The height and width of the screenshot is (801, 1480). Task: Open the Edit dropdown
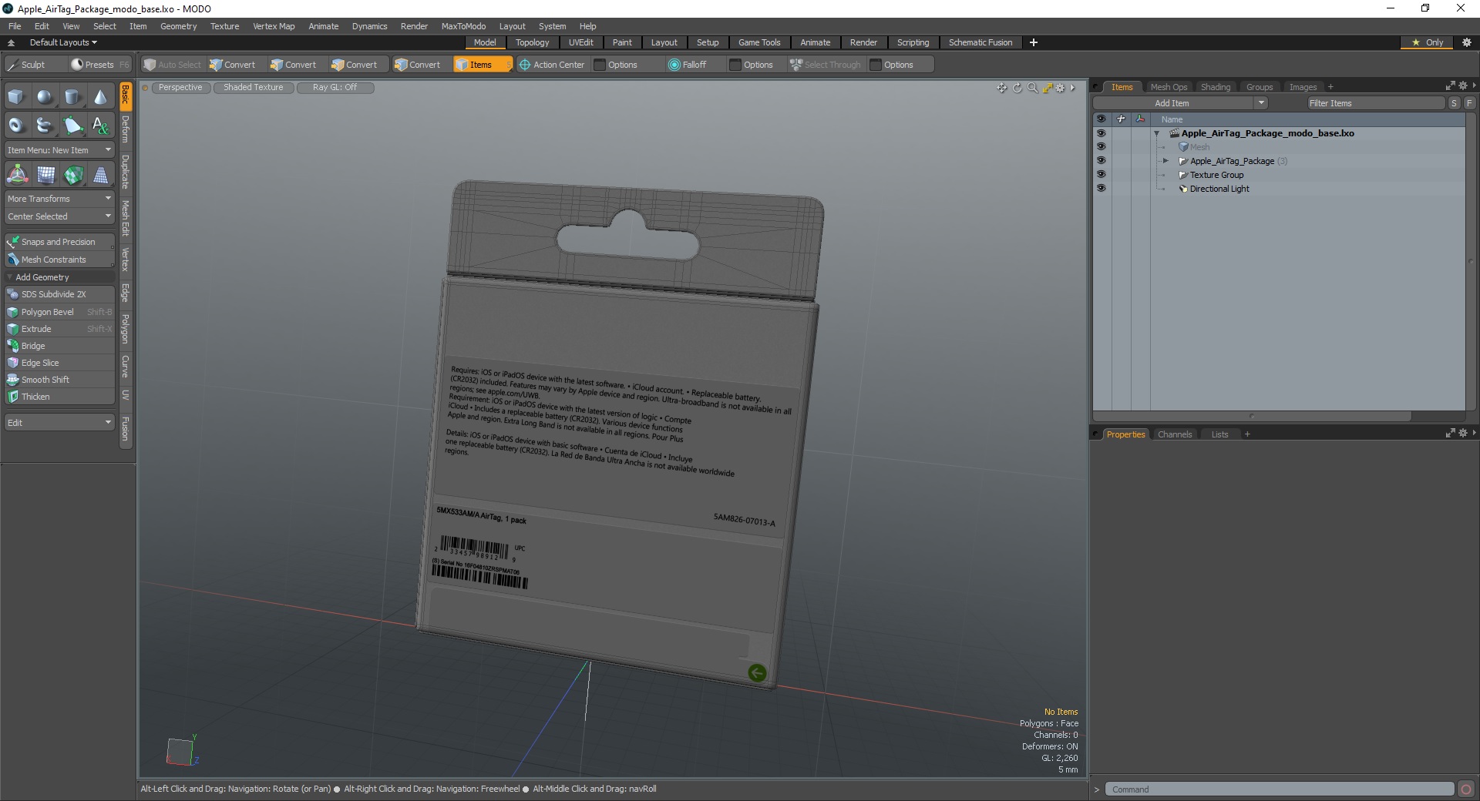click(x=59, y=423)
